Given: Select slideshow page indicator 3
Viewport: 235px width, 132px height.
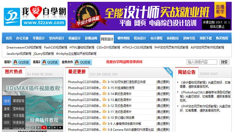Looking at the screenshot, I should (44, 128).
